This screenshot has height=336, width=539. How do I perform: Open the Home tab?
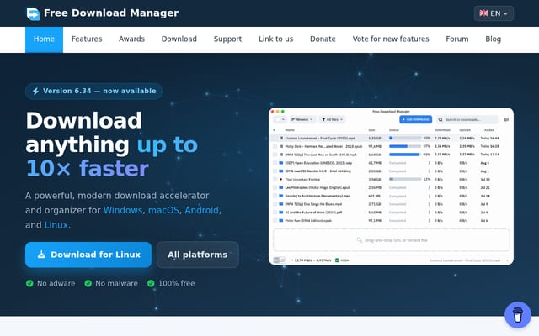pos(44,39)
